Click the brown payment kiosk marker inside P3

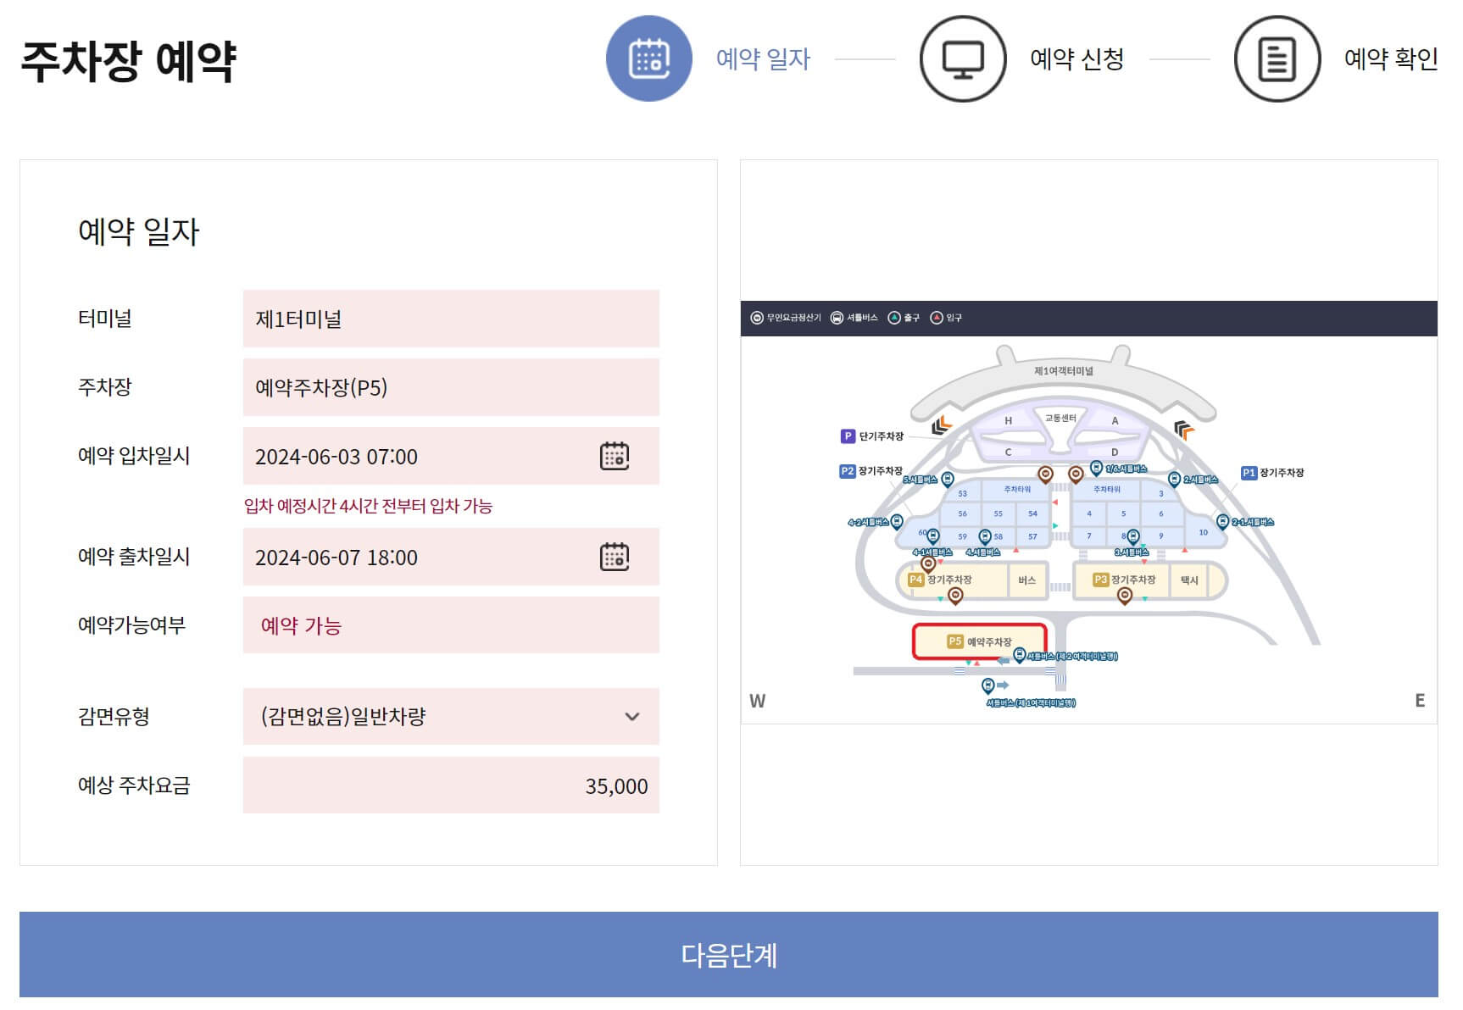point(1125,596)
